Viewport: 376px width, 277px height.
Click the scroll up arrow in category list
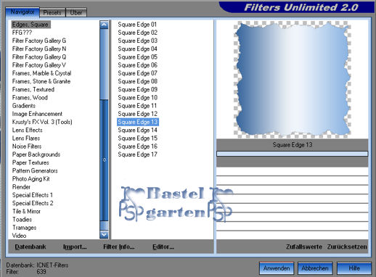point(104,25)
